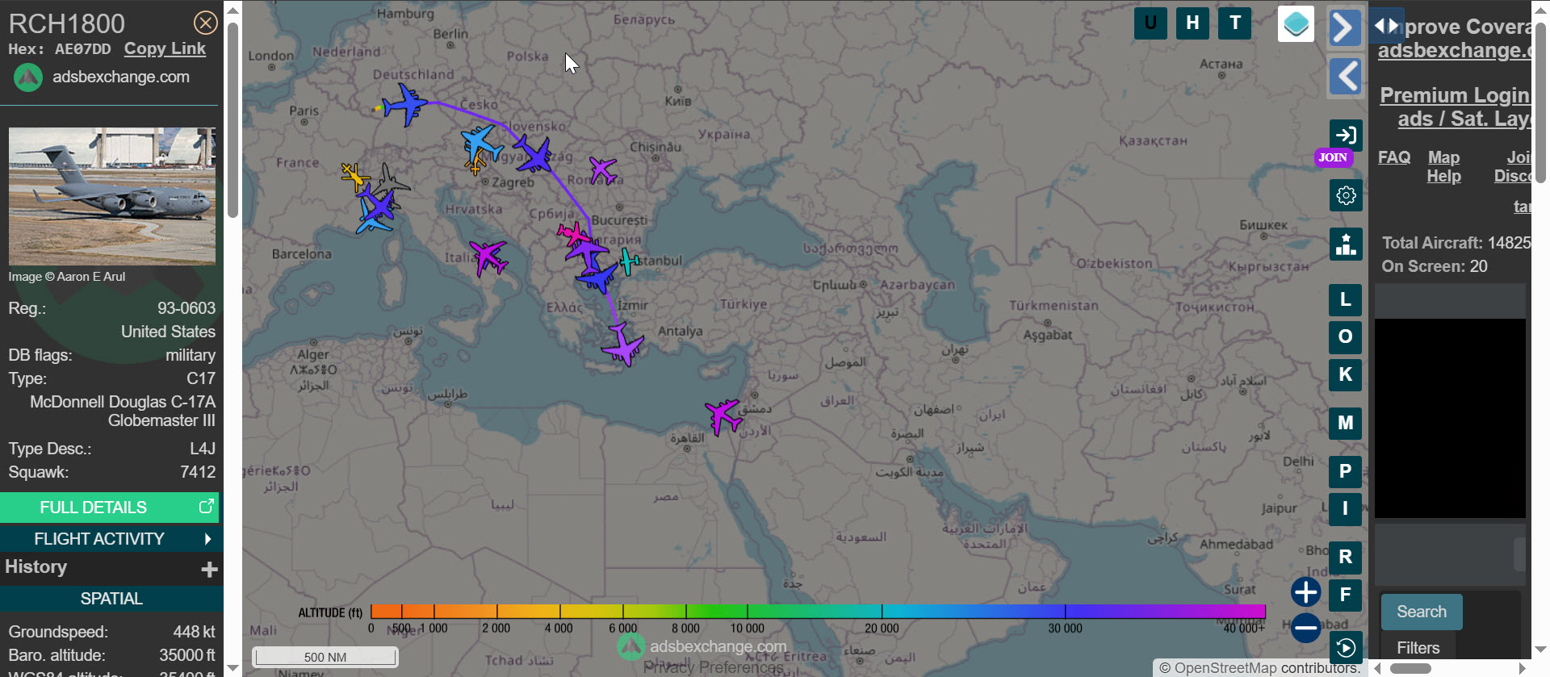Select the purple aircraft over Crete
The image size is (1550, 677).
tap(622, 346)
